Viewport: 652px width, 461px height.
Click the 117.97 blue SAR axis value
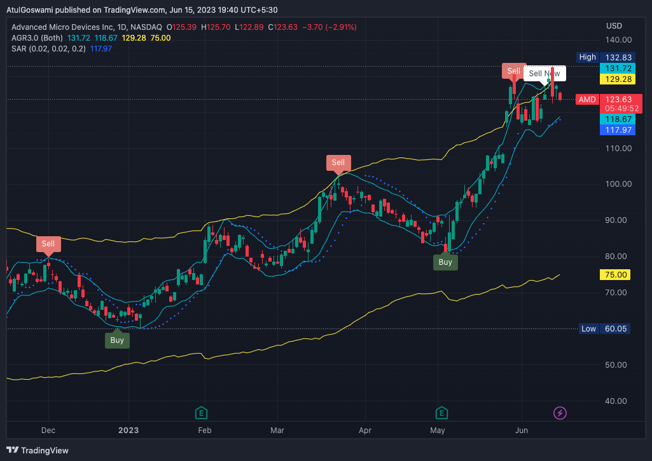coord(618,130)
